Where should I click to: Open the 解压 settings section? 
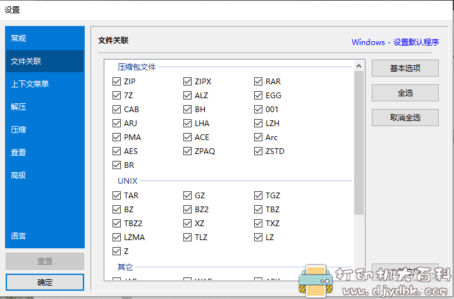tap(45, 106)
